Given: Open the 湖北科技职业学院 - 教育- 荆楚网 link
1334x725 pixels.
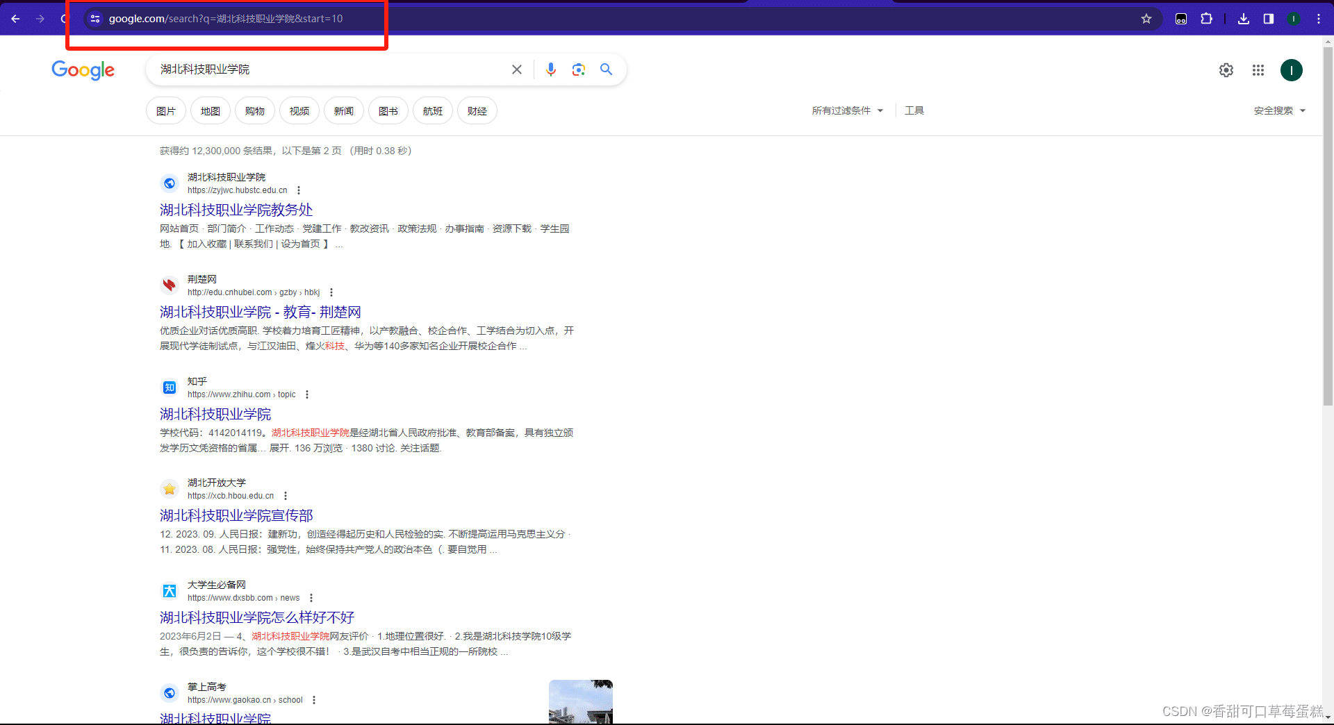Looking at the screenshot, I should click(261, 312).
